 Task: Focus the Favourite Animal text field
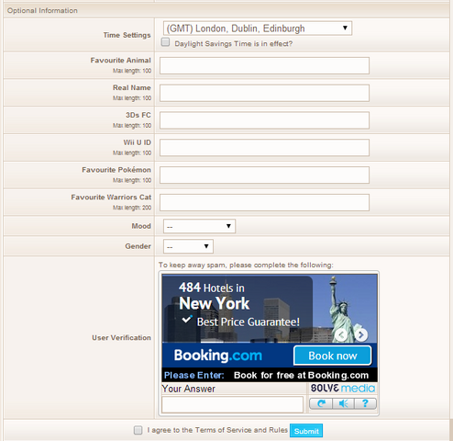264,65
